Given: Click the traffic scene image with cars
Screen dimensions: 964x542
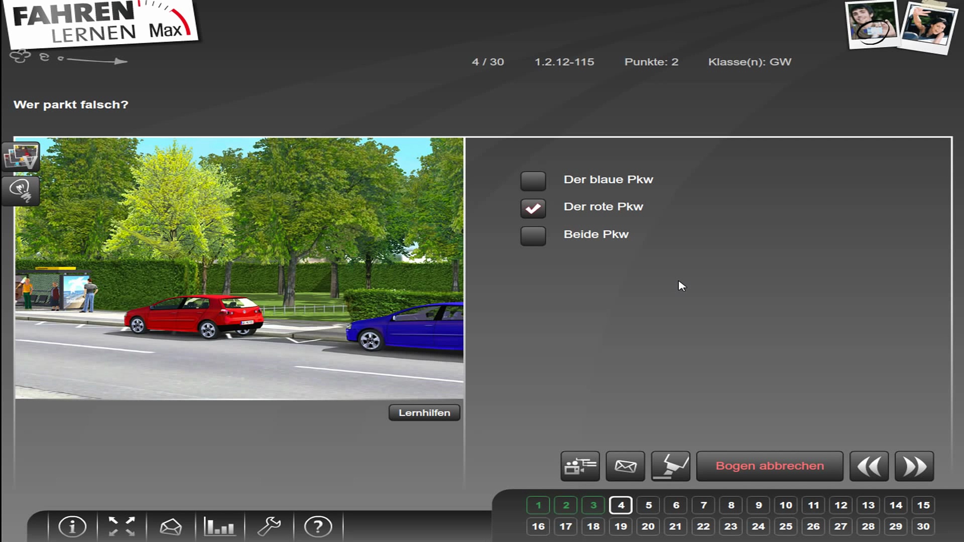Looking at the screenshot, I should [x=239, y=268].
